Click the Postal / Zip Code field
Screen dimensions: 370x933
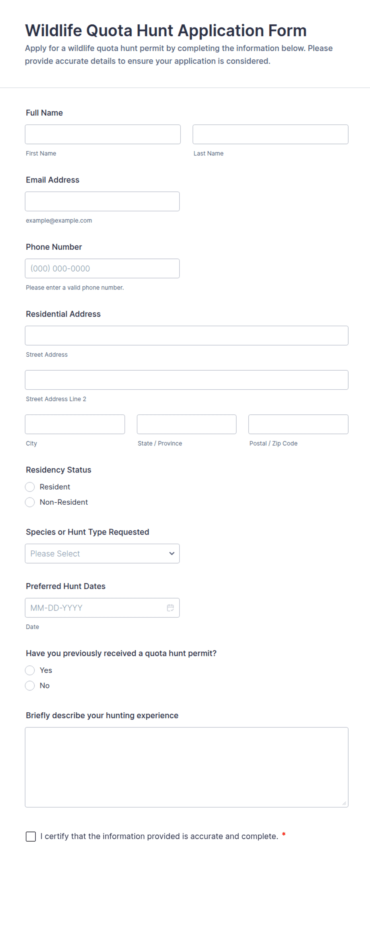pyautogui.click(x=298, y=424)
